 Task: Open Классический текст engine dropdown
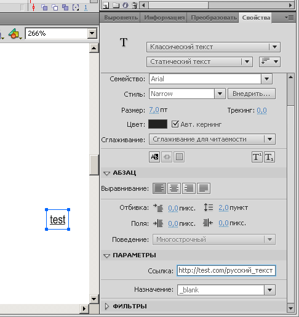click(213, 47)
